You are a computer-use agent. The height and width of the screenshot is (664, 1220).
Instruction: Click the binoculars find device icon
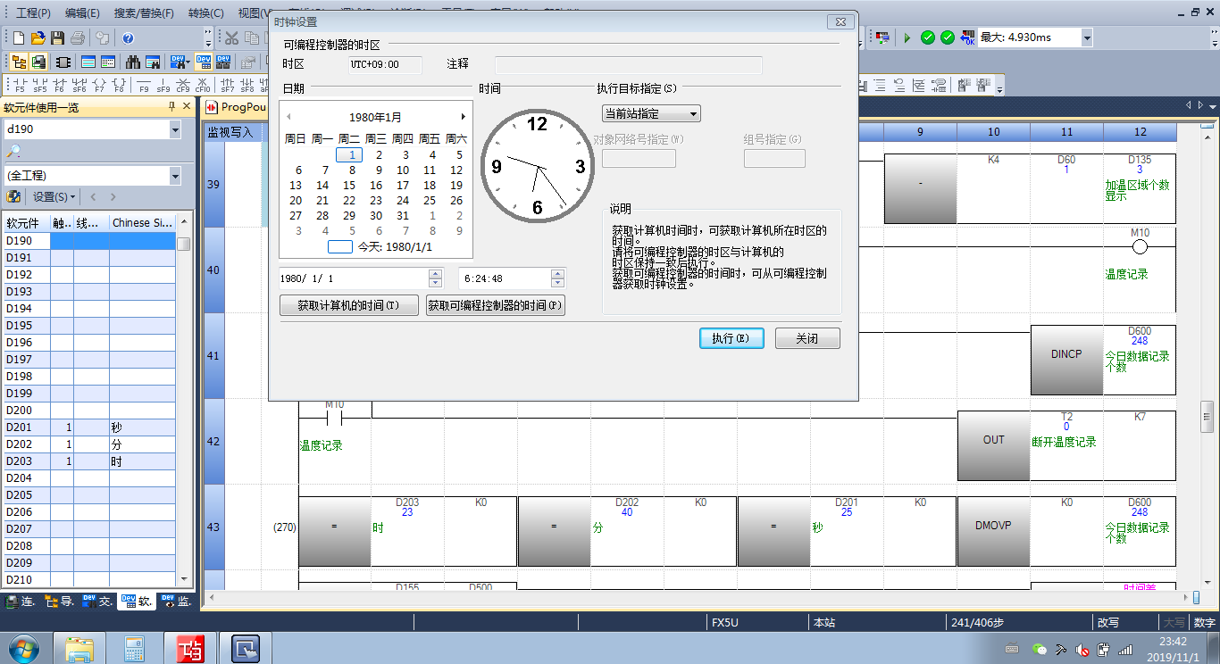[133, 62]
